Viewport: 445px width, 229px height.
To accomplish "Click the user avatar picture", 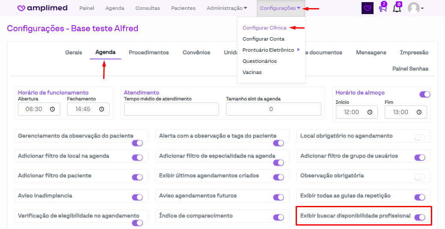I will 413,8.
